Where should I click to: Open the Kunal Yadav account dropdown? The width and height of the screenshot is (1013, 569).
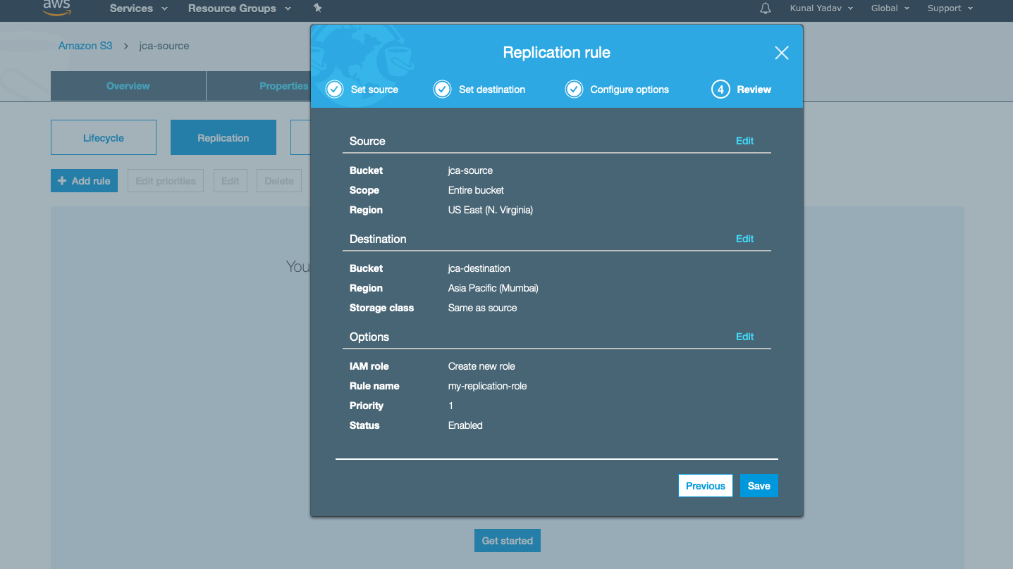[821, 8]
